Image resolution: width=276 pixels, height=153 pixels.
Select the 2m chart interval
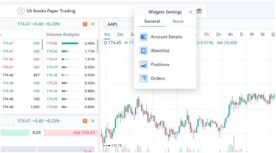[x=120, y=35]
